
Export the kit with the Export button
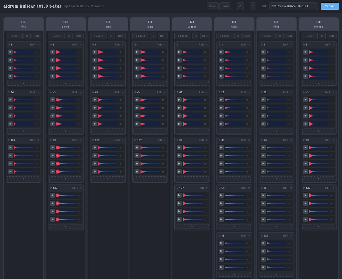(330, 6)
